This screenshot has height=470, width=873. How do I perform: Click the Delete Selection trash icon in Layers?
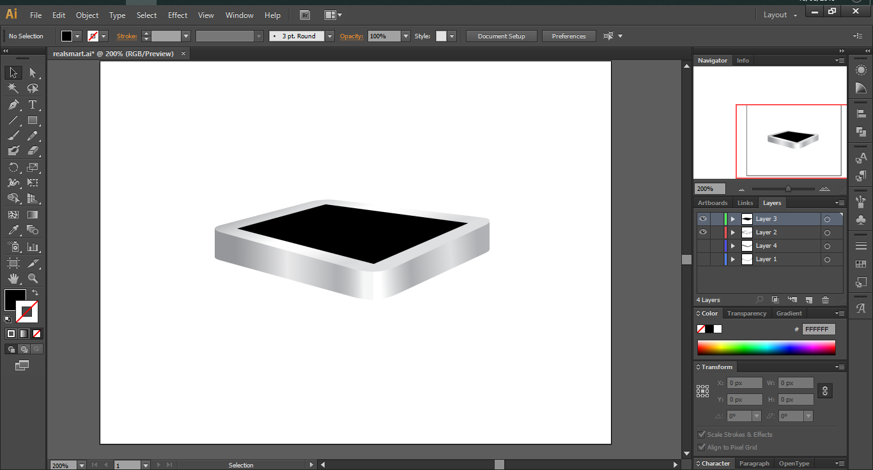(825, 300)
